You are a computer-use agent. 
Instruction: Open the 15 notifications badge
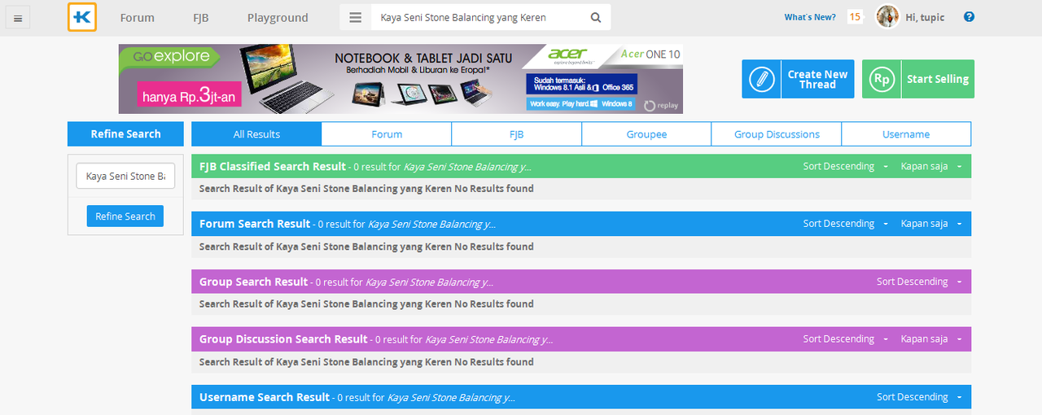[x=855, y=17]
